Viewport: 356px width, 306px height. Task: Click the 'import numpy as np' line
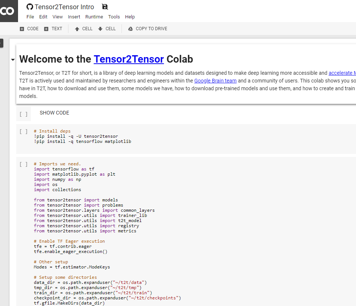pyautogui.click(x=57, y=179)
